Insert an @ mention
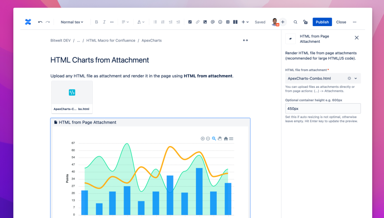384x218 pixels. click(x=213, y=22)
